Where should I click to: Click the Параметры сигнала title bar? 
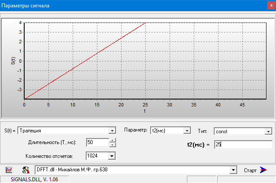(130, 6)
